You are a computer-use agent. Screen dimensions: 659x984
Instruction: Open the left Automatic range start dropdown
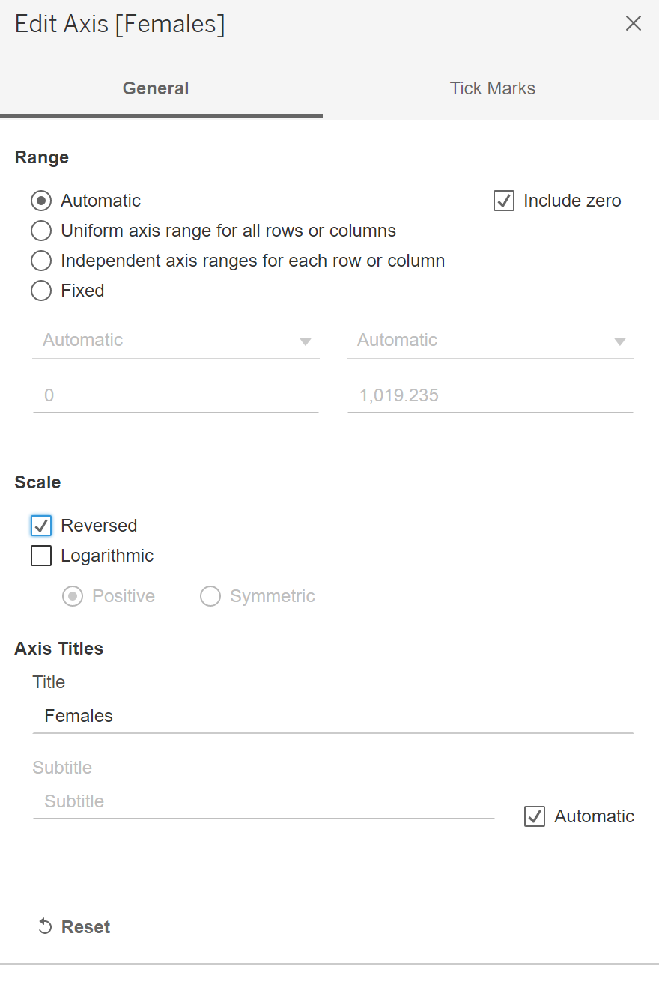(x=176, y=341)
